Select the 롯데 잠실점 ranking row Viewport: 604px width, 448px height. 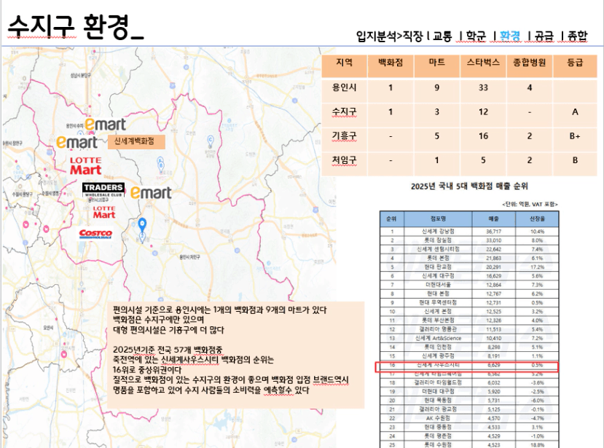coord(469,240)
